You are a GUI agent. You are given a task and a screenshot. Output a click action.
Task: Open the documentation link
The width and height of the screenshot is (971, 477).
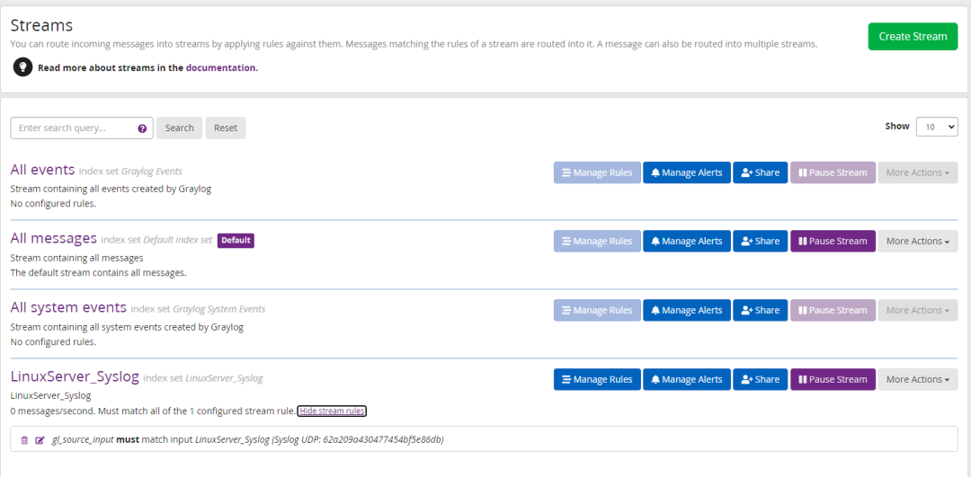click(x=222, y=67)
